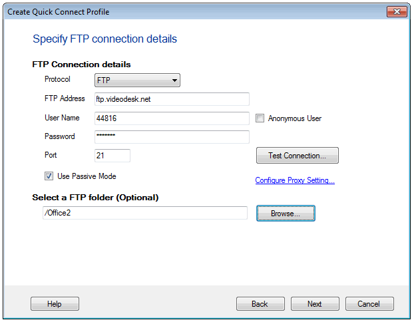
Task: Open Help for this dialog
Action: click(x=55, y=303)
